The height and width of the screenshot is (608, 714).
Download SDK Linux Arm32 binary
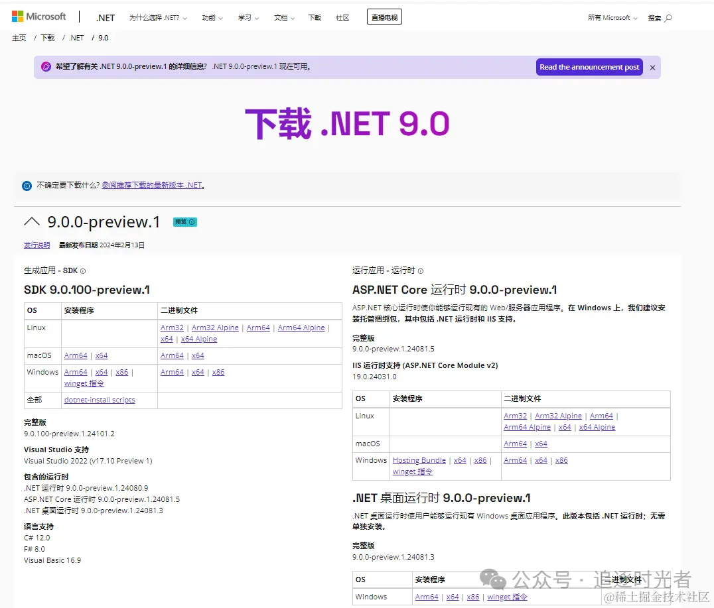click(x=172, y=328)
